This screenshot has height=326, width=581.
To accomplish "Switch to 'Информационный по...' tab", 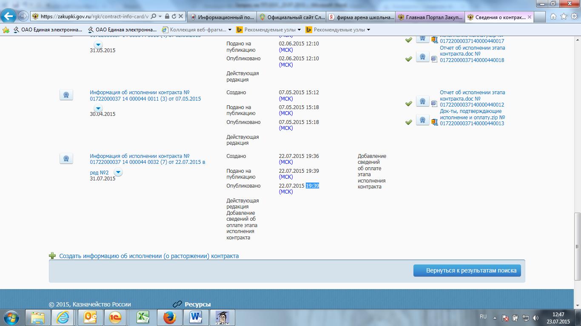I will [222, 17].
